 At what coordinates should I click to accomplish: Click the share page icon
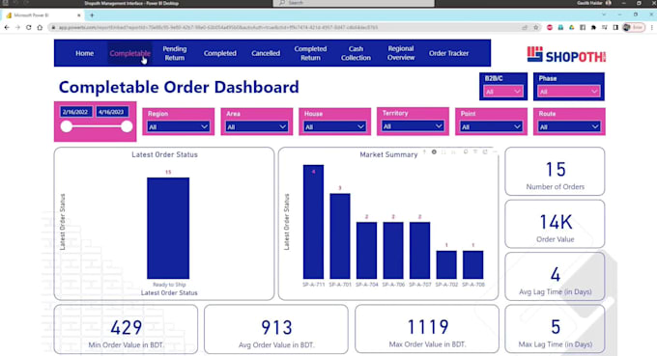tap(525, 27)
